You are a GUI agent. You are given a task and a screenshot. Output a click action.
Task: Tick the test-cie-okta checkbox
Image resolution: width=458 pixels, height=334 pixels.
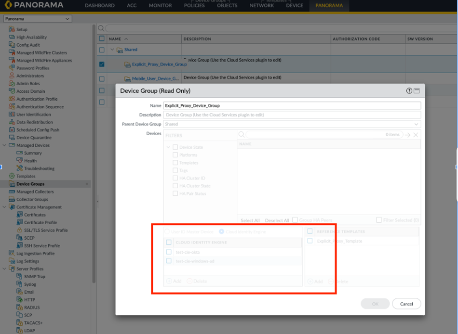(x=169, y=252)
